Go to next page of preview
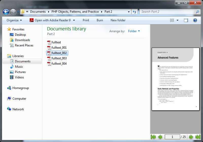 tap(191, 137)
